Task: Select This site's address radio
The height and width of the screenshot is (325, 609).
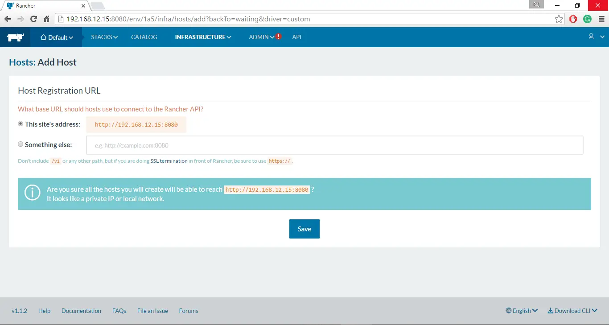Action: (x=21, y=124)
